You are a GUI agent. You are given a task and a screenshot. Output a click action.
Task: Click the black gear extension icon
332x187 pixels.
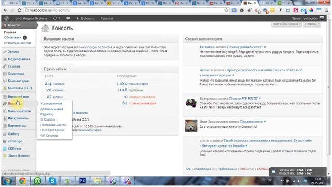[x=242, y=10]
